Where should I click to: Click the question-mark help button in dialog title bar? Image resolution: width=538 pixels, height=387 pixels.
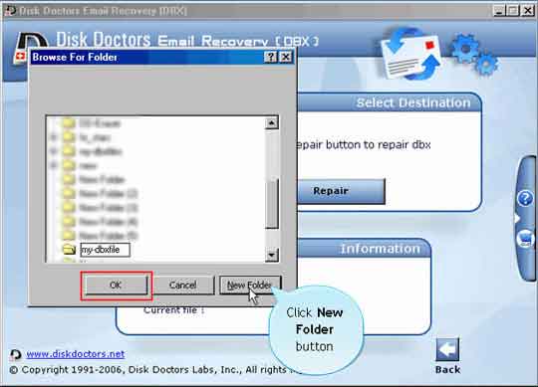(270, 57)
